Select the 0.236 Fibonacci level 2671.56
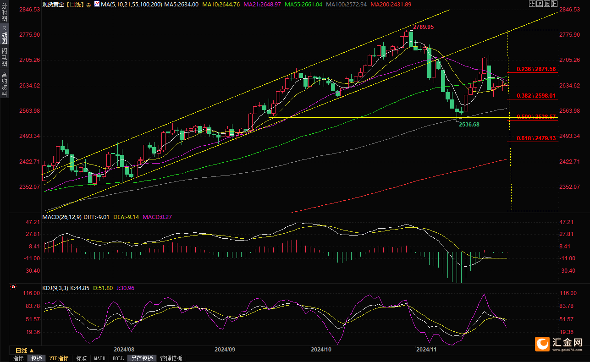This screenshot has height=362, width=590. (536, 69)
